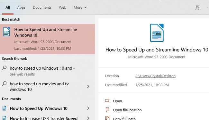Click file icon of 'How to Increase USB Transfer Speed'

[4, 118]
